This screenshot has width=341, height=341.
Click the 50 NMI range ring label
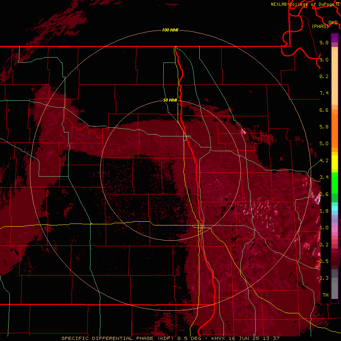click(170, 100)
